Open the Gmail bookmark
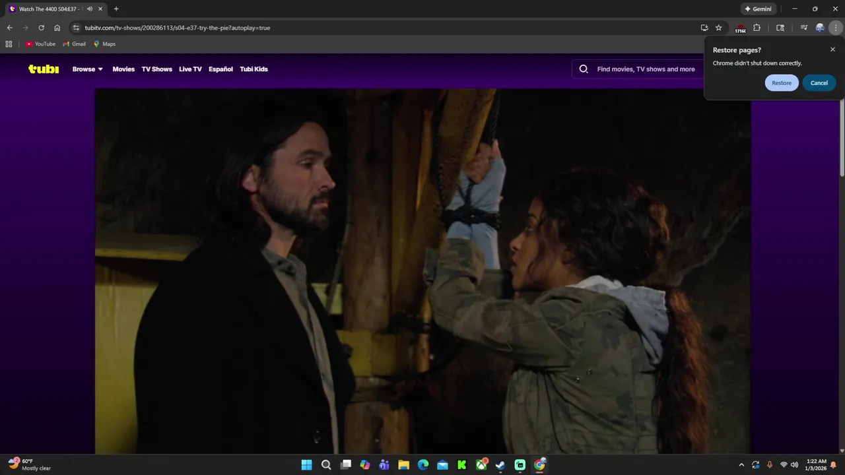The image size is (845, 475). pyautogui.click(x=74, y=44)
